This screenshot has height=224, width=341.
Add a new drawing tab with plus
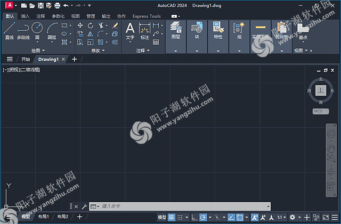(x=74, y=59)
